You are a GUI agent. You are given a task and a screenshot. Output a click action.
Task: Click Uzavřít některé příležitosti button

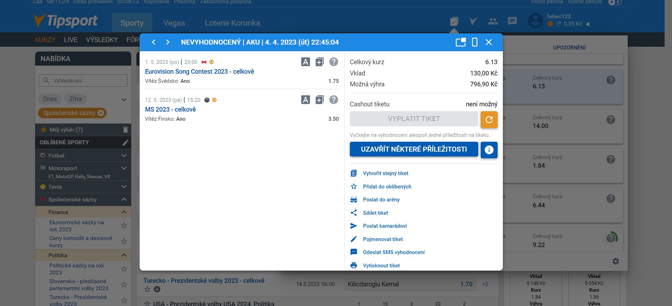coord(414,149)
